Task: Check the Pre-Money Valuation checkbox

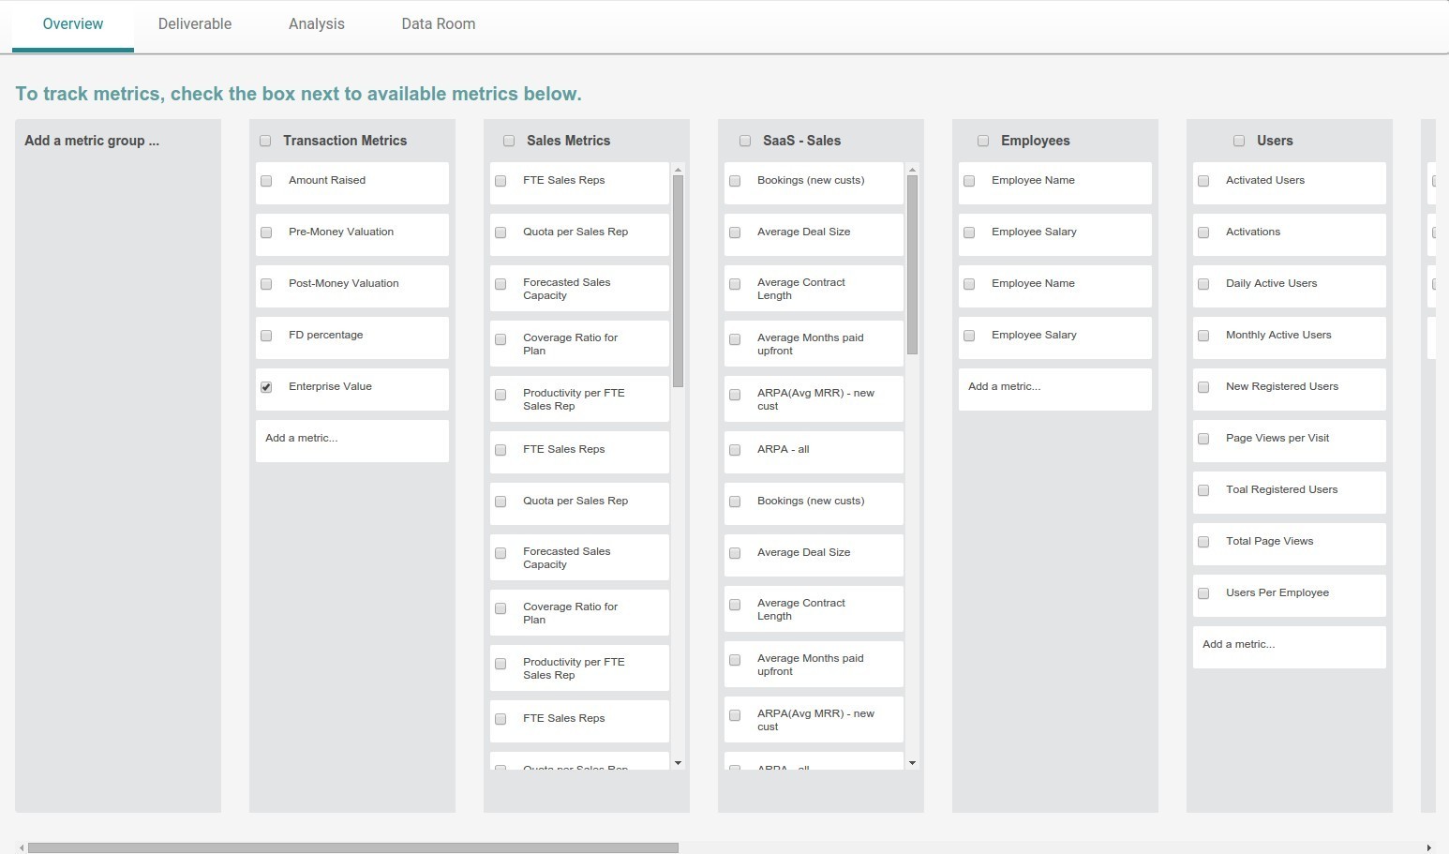Action: pos(266,232)
